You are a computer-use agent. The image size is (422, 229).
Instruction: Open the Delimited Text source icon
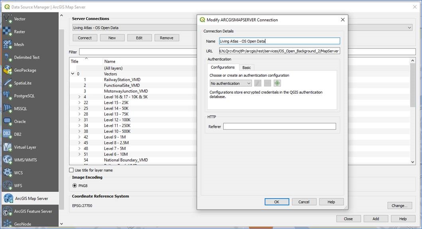(7, 57)
